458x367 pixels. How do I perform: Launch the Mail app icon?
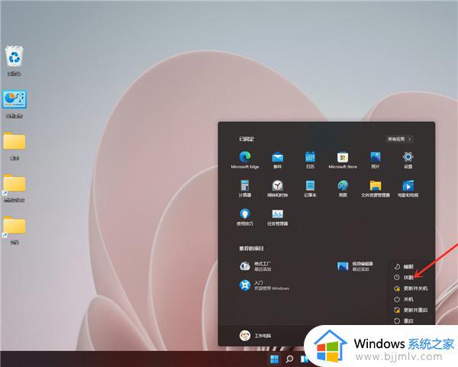click(x=278, y=159)
